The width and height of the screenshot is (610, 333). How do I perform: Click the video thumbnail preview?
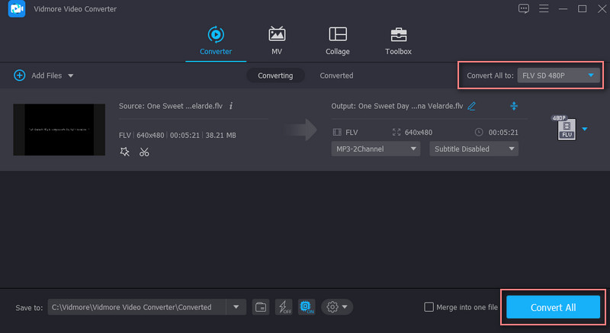coord(59,130)
